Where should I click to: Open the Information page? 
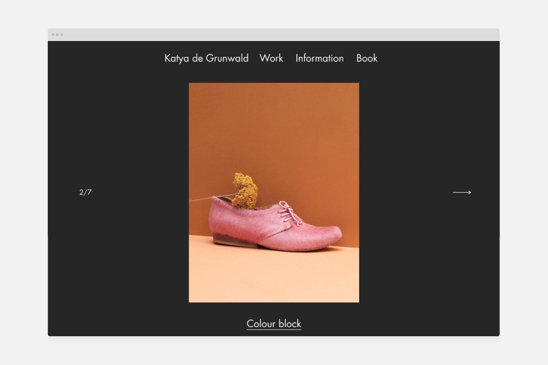coord(320,58)
